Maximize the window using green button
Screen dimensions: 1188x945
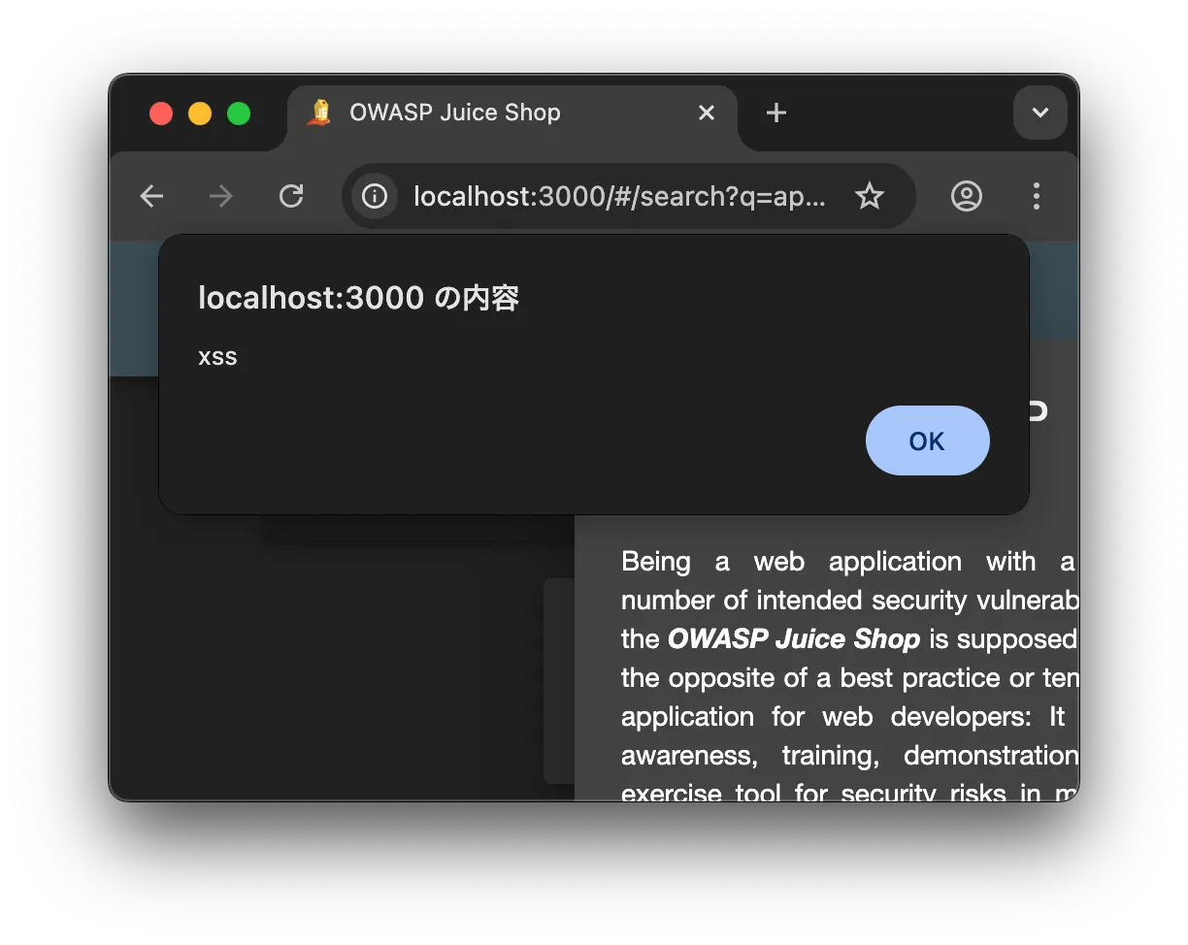coord(239,114)
